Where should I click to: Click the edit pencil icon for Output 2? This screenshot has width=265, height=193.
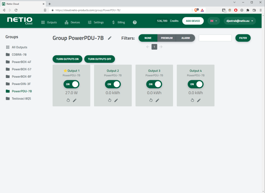[116, 100]
